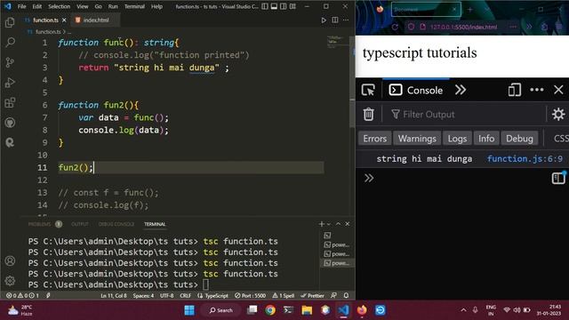Select the function.ts editor tab
The image size is (569, 320).
pos(45,20)
